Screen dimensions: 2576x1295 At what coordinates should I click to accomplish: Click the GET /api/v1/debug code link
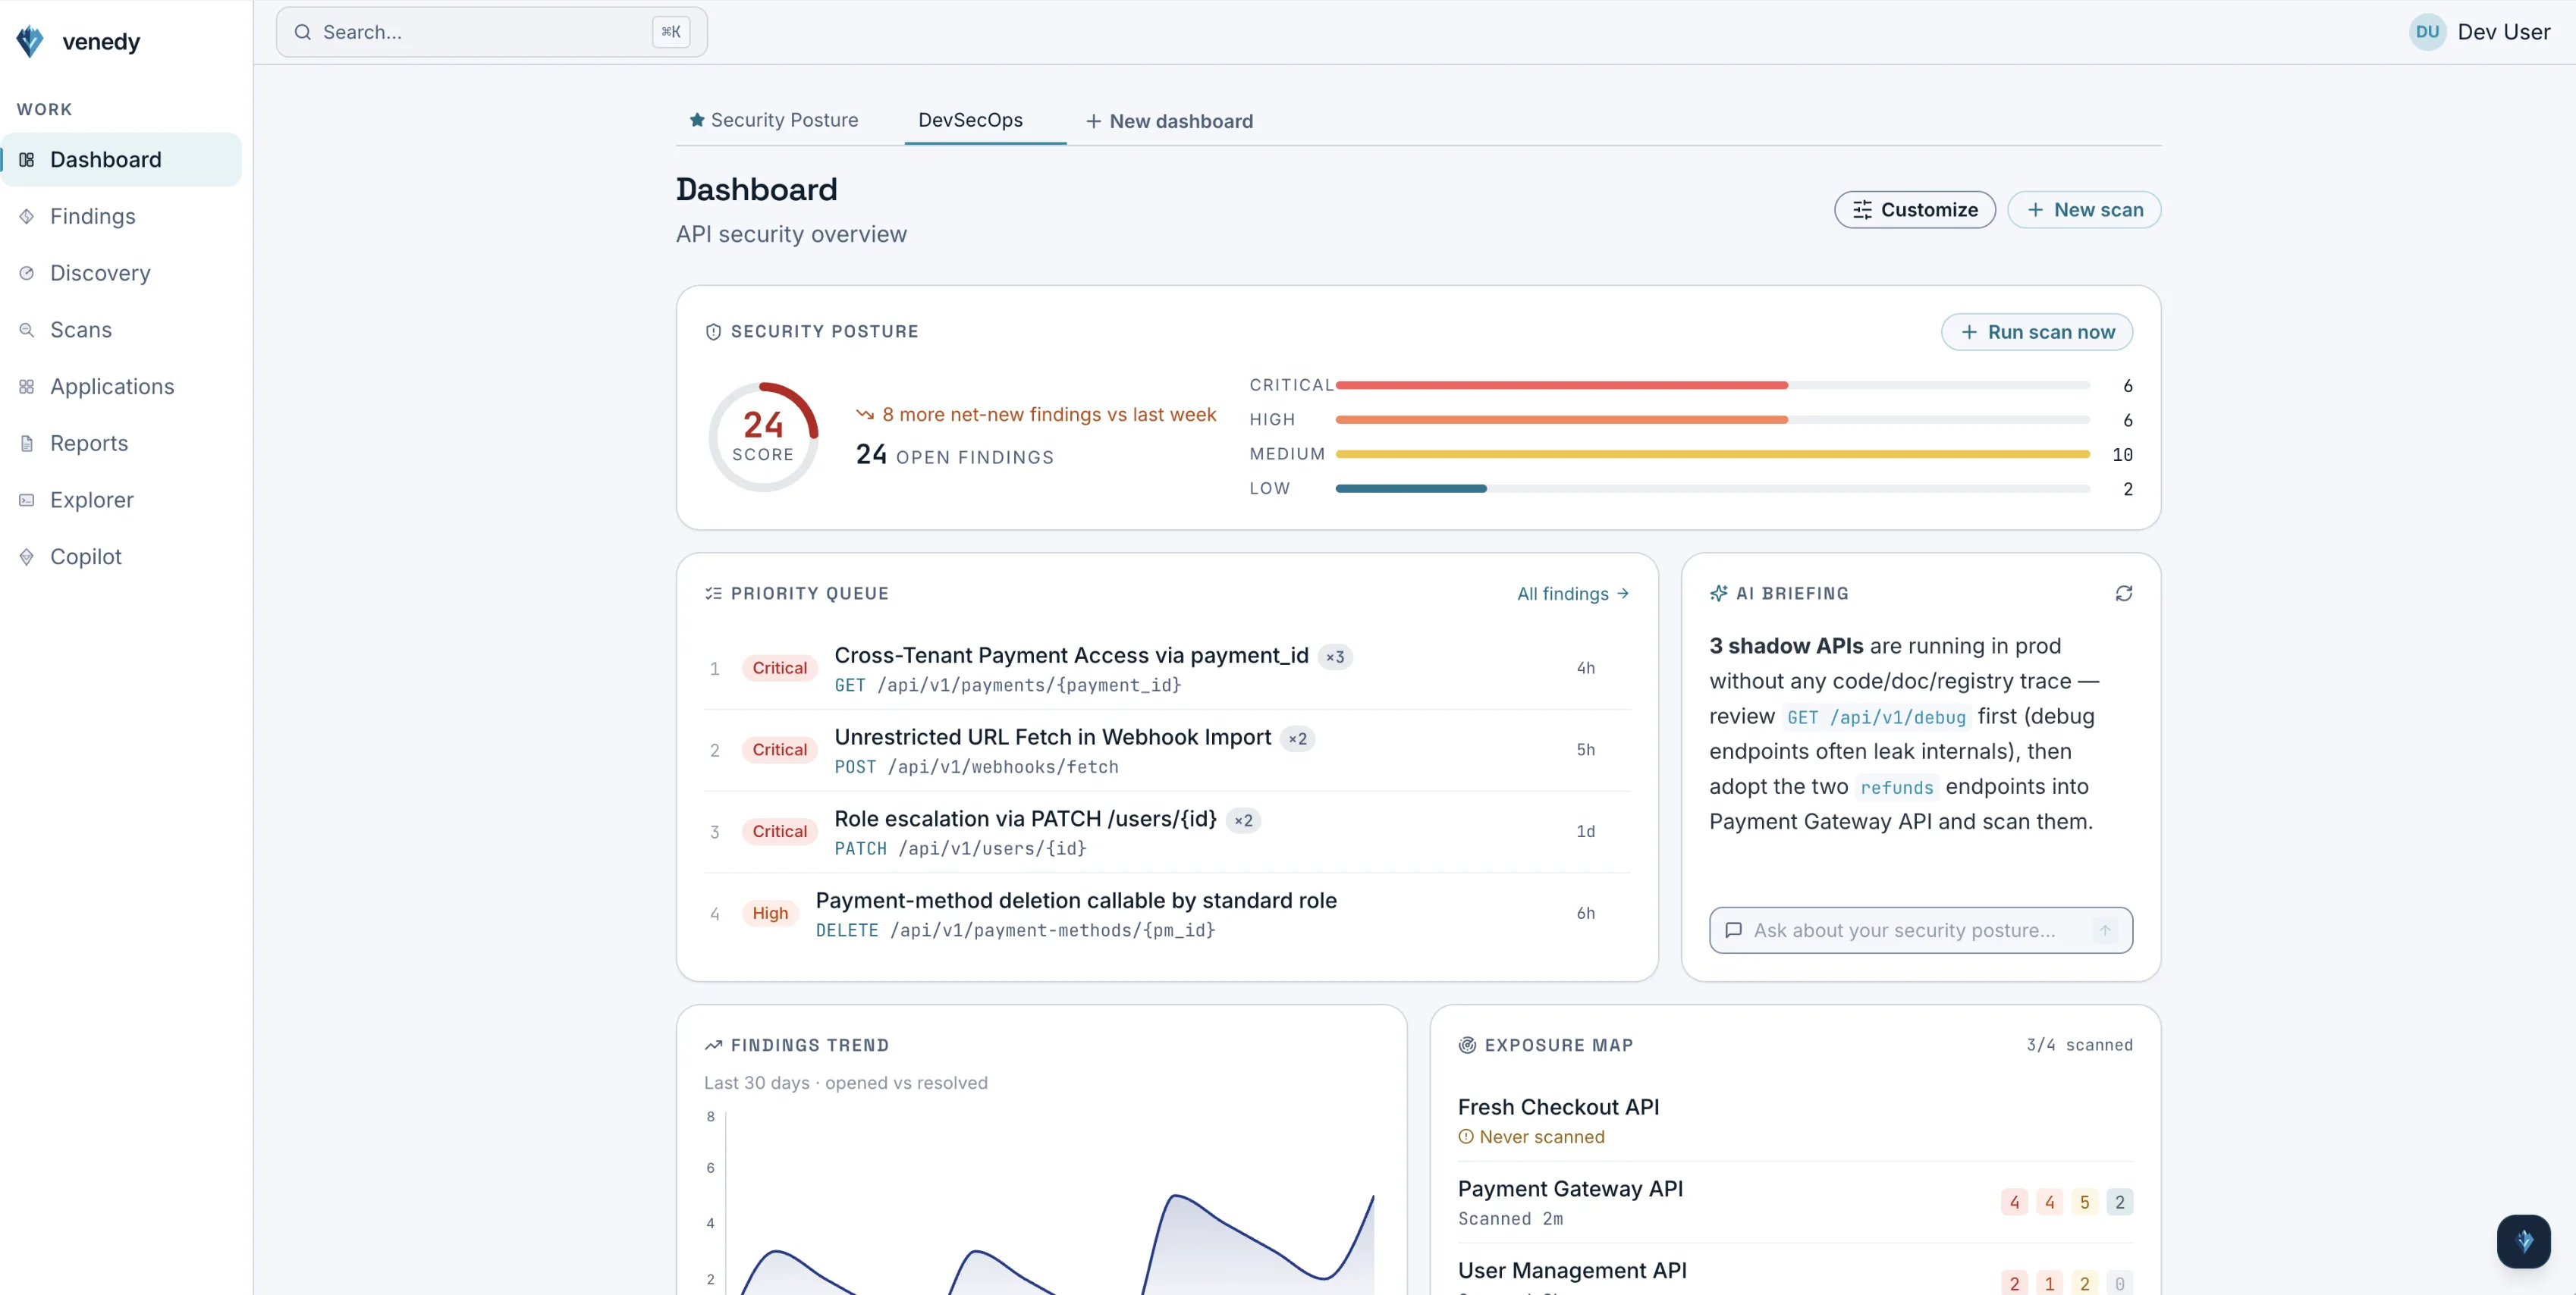click(x=1876, y=717)
